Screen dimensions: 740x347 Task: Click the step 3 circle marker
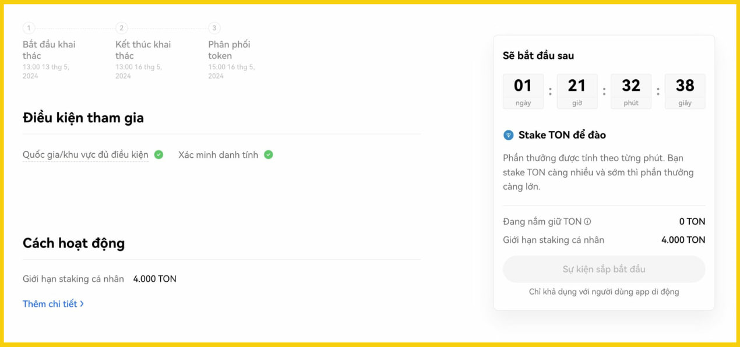pos(214,28)
